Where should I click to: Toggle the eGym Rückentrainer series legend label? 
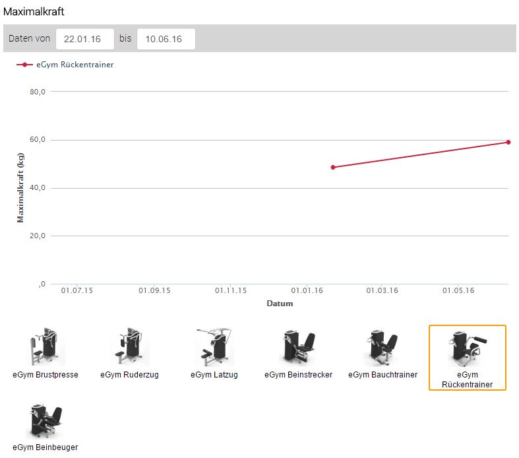click(x=75, y=65)
